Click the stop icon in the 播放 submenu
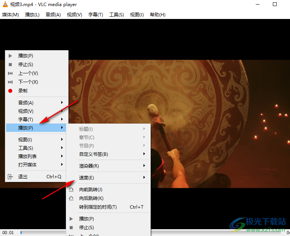Image resolution: width=290 pixels, height=236 pixels. (x=71, y=228)
